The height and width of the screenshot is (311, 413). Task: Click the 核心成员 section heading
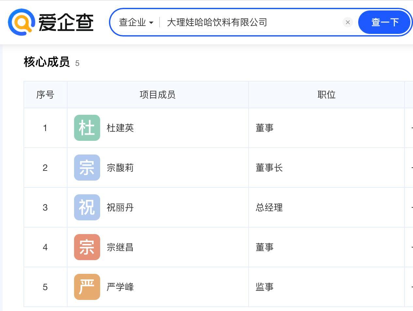point(47,62)
